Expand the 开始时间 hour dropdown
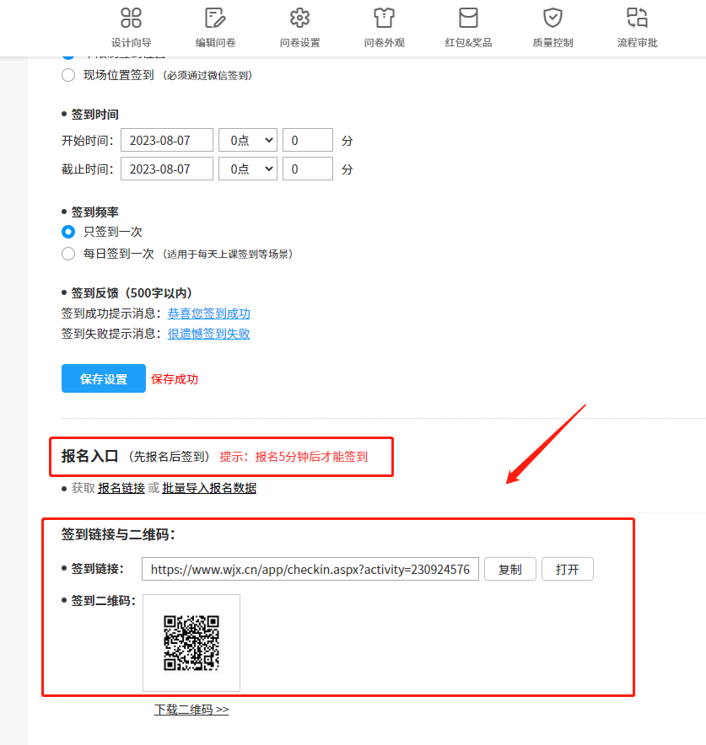The image size is (706, 745). click(248, 140)
